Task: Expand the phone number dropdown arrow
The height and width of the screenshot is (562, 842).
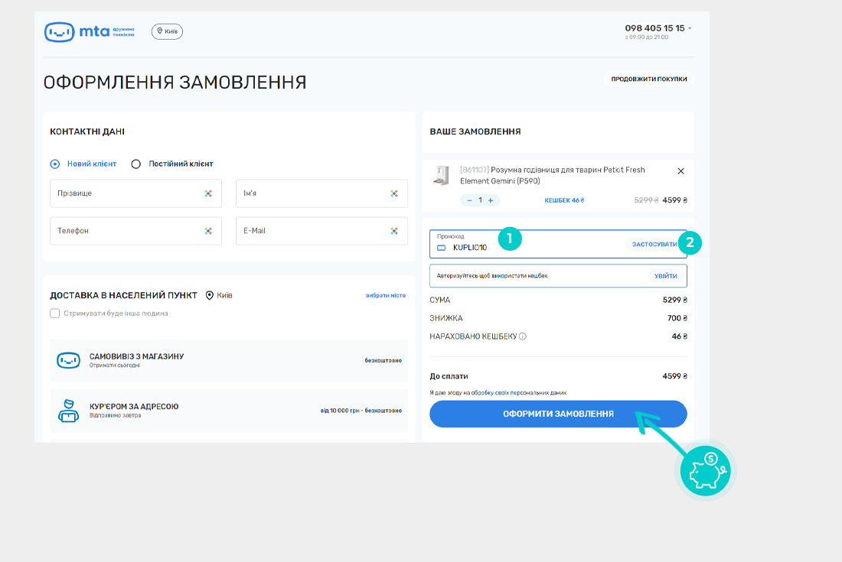Action: tap(690, 28)
